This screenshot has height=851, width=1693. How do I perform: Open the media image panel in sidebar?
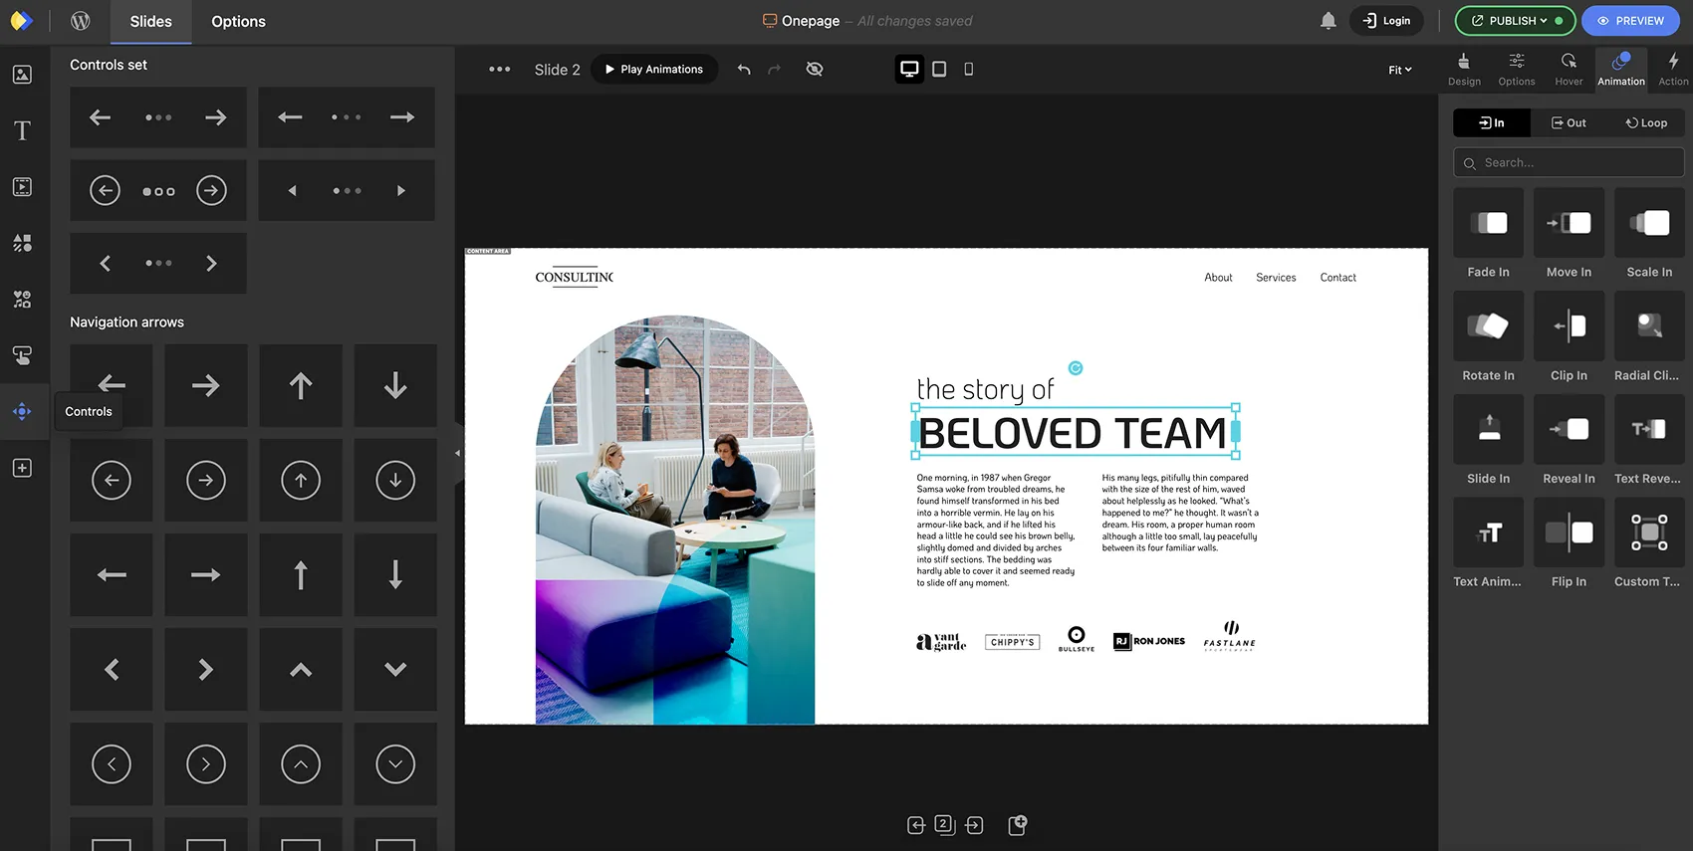point(22,75)
